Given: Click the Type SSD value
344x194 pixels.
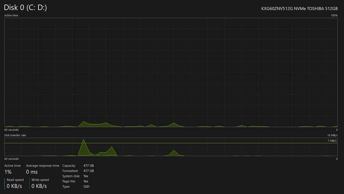Looking at the screenshot, I should pos(87,187).
